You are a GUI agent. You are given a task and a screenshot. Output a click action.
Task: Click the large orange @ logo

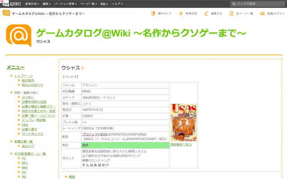point(19,35)
